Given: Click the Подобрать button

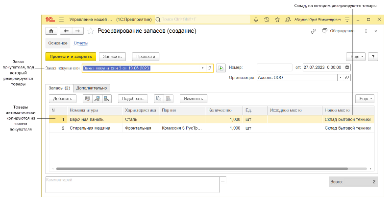Looking at the screenshot, I should point(133,99).
